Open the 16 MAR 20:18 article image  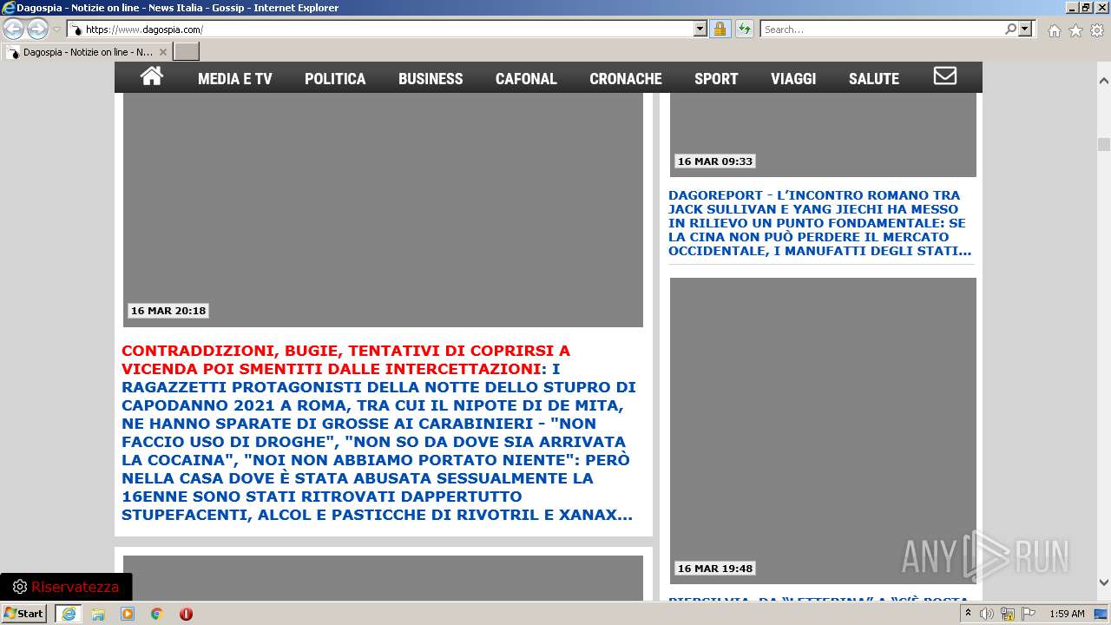click(383, 209)
